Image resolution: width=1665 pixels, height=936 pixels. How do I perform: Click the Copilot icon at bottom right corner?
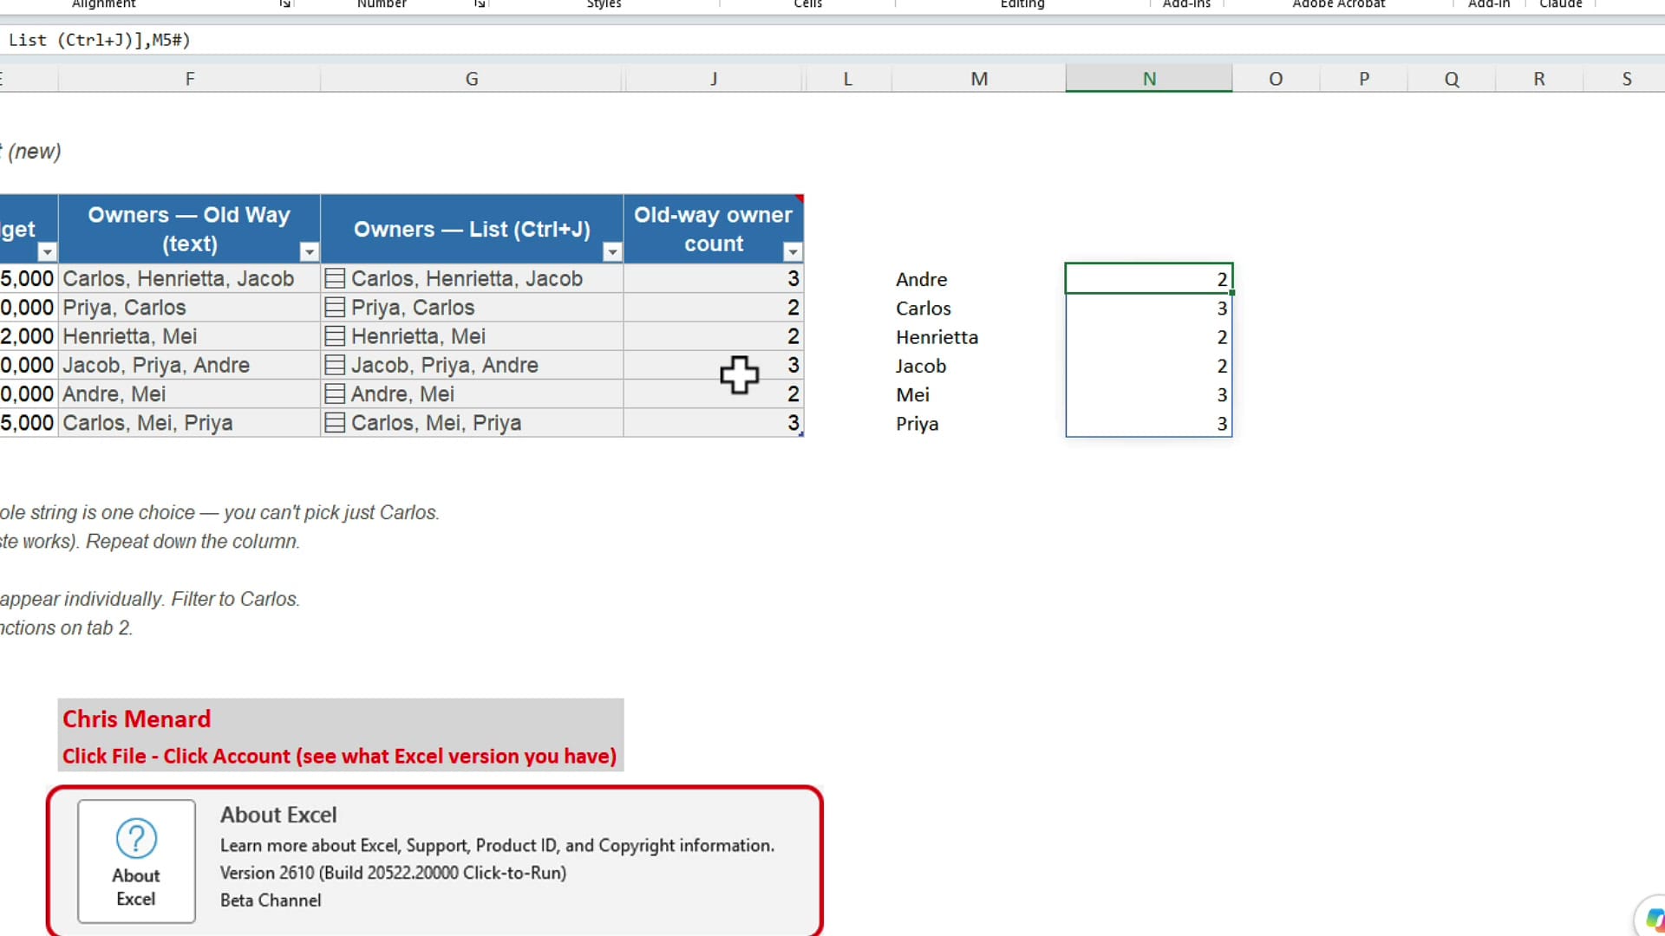point(1653,919)
